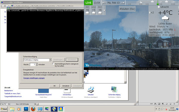
Task: Click the Action Center flag tray icon
Action: click(x=163, y=109)
